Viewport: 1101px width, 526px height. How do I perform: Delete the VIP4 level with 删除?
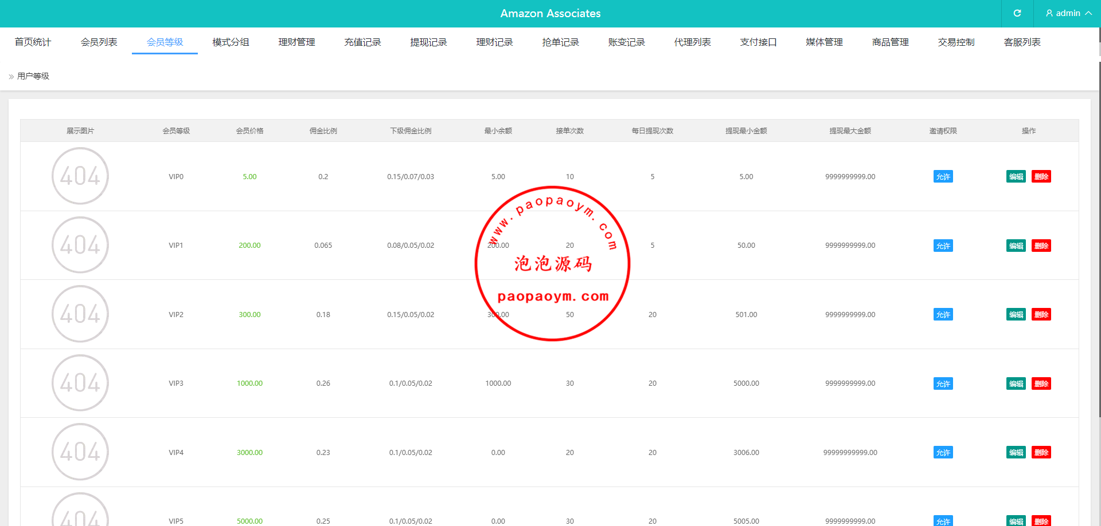point(1041,452)
